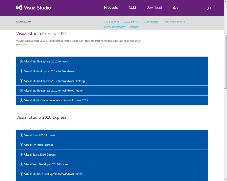227x181 pixels.
Task: Click the Visual Studio Express 2012 heading
Action: [41, 34]
